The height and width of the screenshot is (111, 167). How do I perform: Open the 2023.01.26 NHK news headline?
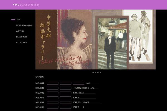tap(80, 107)
